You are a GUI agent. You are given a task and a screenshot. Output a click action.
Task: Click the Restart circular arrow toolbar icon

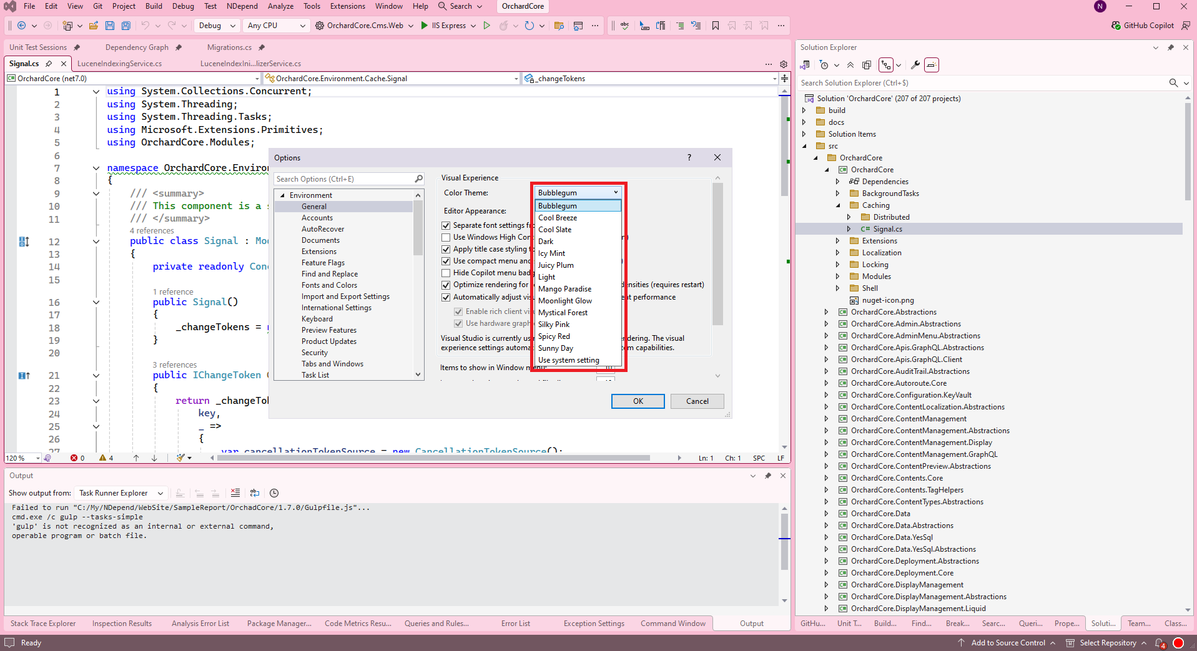coord(530,26)
